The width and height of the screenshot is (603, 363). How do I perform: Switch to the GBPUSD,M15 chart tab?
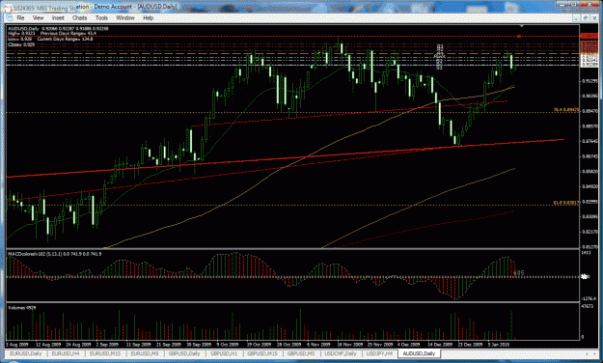[x=263, y=353]
